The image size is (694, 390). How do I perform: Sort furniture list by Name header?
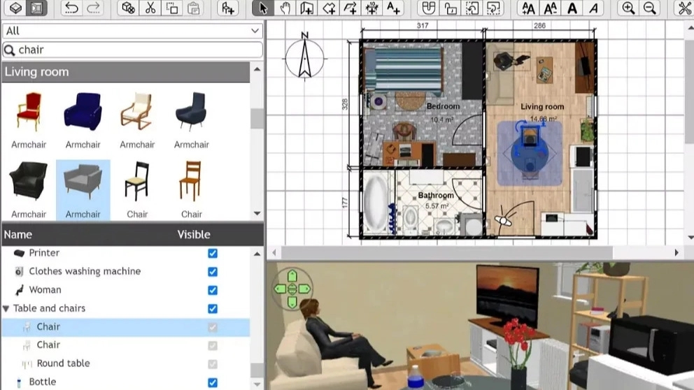18,234
